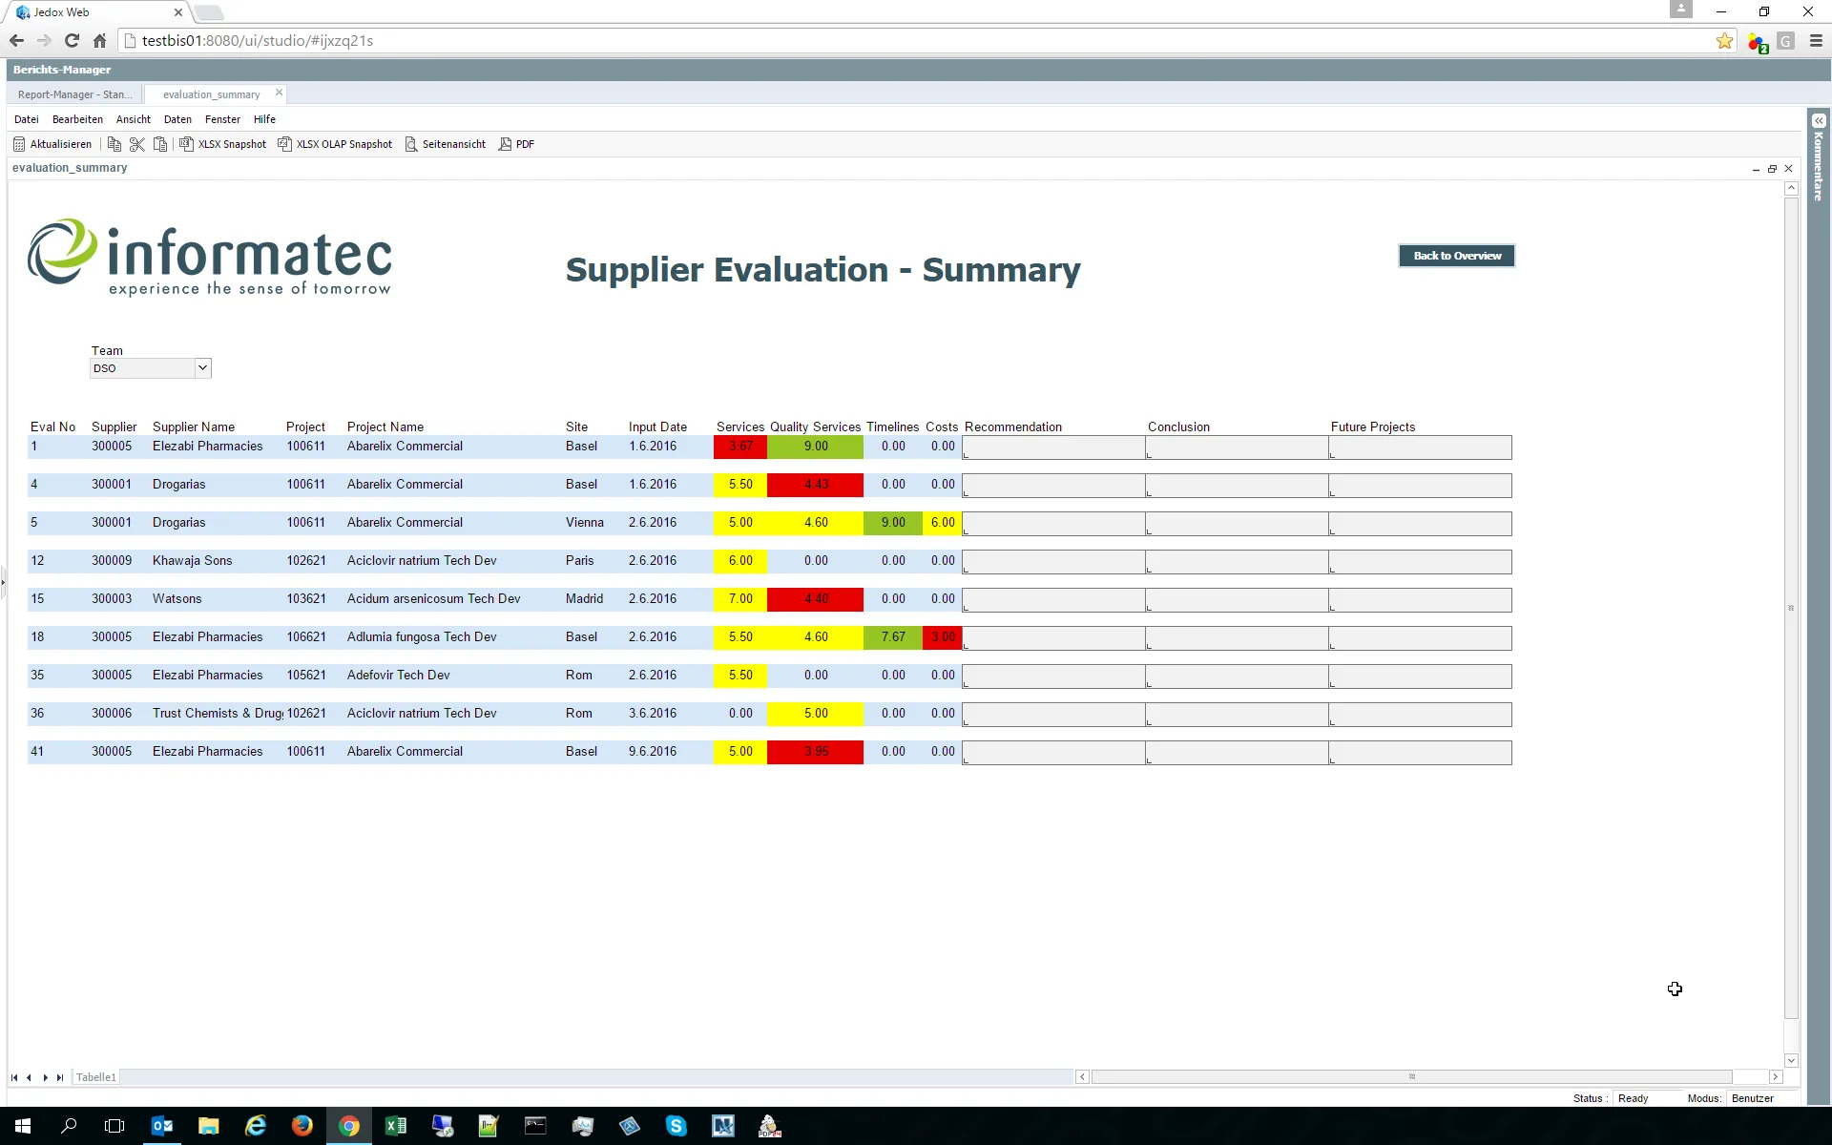Open Seitenansicht page preview
The height and width of the screenshot is (1145, 1832).
[x=446, y=144]
